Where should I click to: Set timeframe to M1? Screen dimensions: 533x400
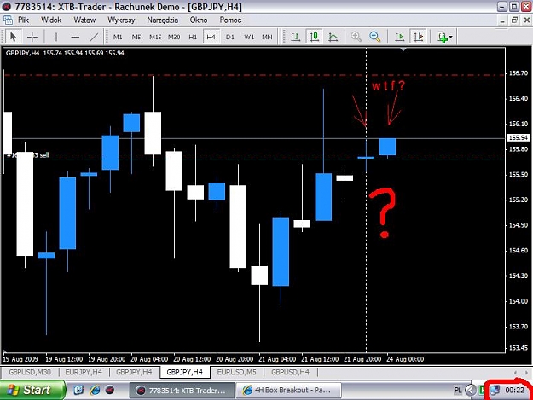118,37
